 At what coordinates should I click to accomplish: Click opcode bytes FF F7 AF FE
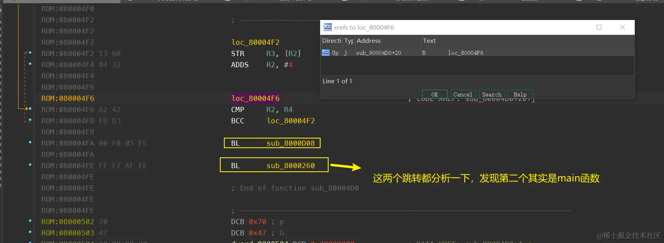123,166
